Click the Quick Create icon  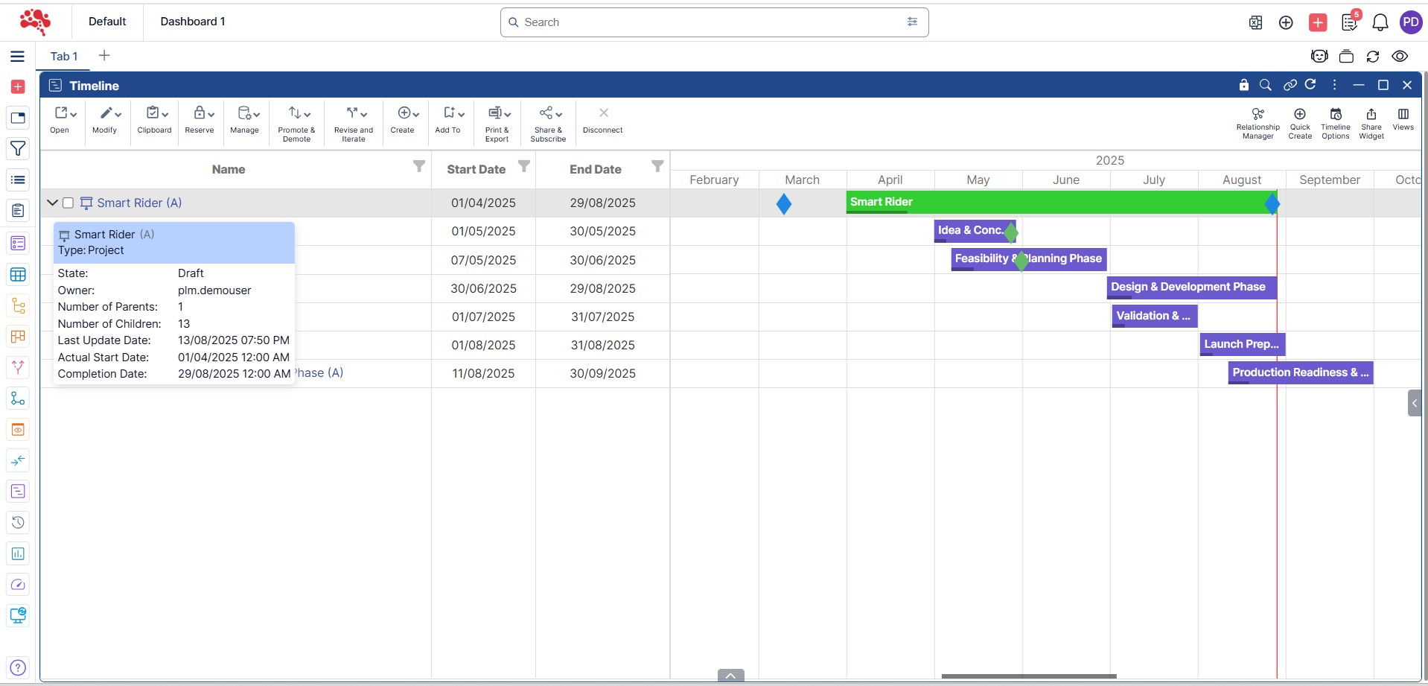[x=1299, y=122]
